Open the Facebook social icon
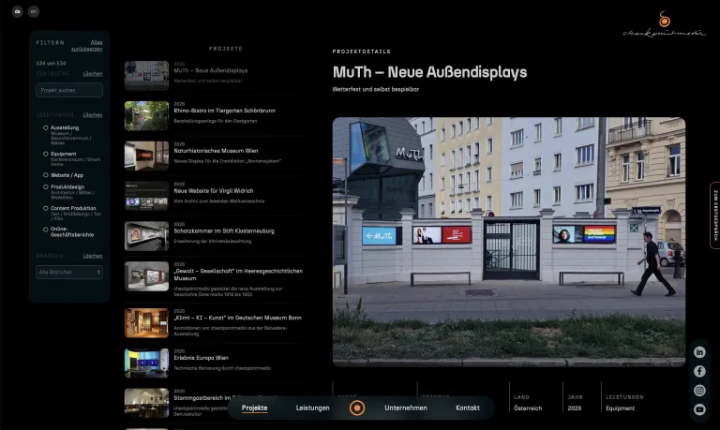The height and width of the screenshot is (430, 720). pyautogui.click(x=699, y=371)
